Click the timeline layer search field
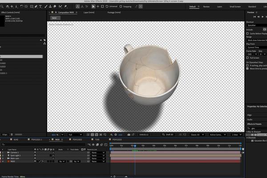The height and width of the screenshot is (178, 267). tap(44, 145)
